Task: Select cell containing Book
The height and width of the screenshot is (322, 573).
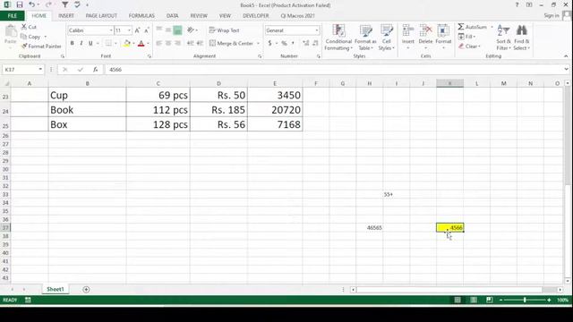Action: coord(87,110)
